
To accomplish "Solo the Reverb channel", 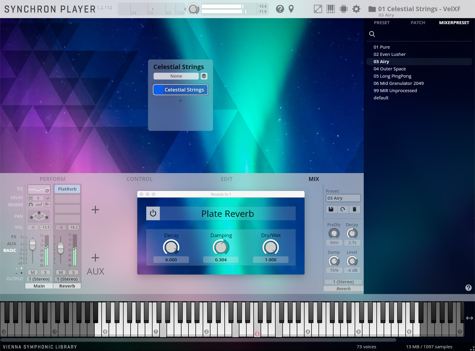I will pos(73,272).
